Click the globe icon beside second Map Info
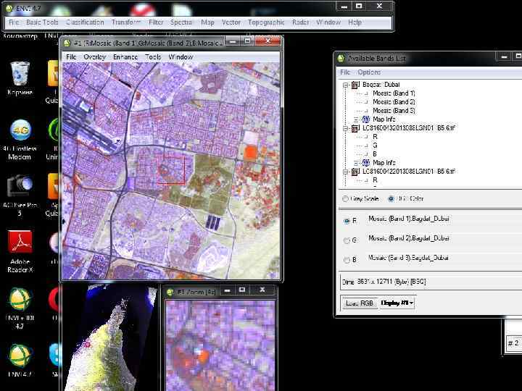The width and height of the screenshot is (522, 391). [366, 163]
